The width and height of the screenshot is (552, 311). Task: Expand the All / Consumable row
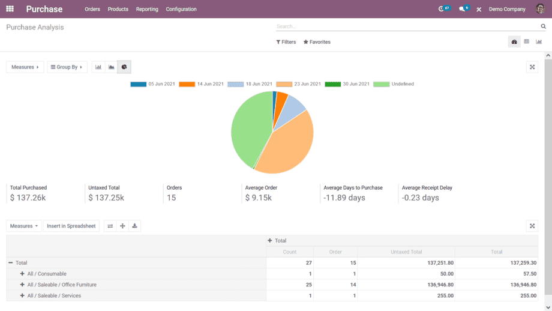[x=22, y=274]
